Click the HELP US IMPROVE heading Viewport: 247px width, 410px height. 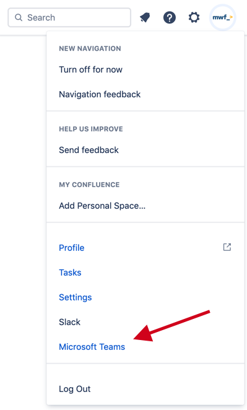(91, 129)
